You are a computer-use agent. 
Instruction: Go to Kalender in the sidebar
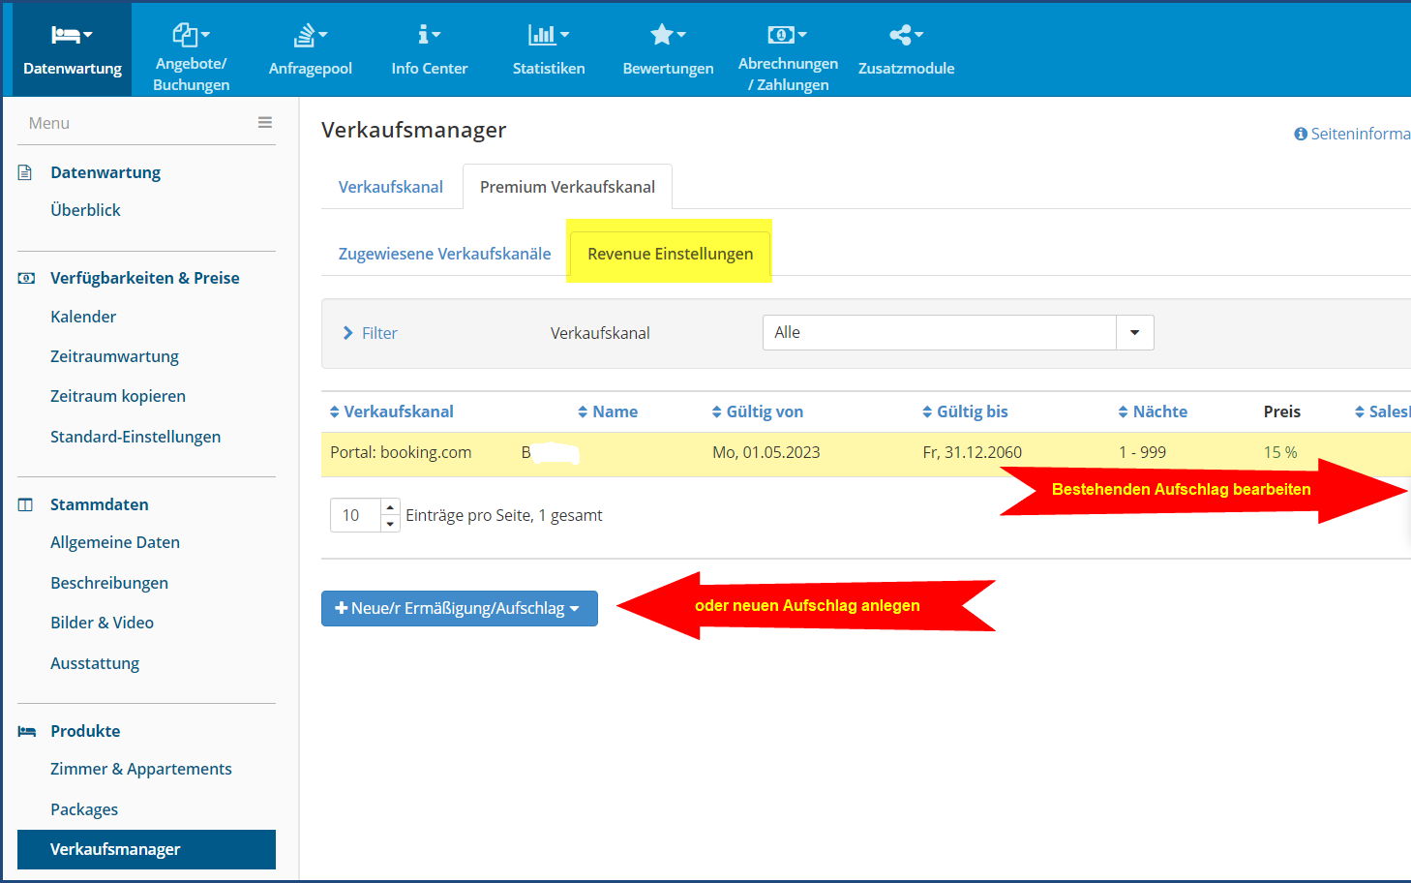[x=83, y=317]
